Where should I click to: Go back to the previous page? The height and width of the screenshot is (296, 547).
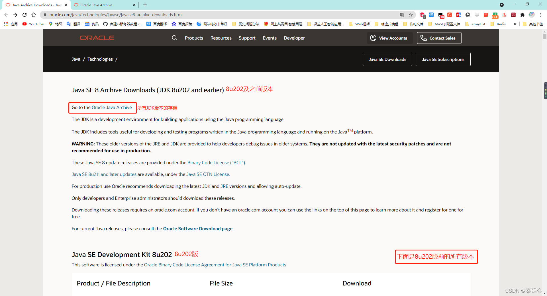click(x=6, y=15)
